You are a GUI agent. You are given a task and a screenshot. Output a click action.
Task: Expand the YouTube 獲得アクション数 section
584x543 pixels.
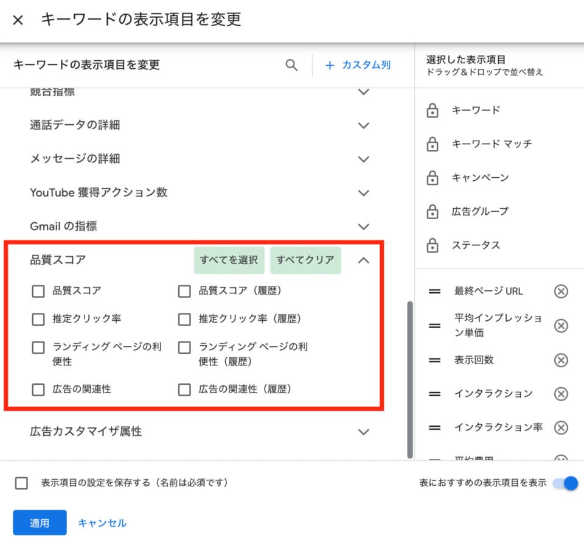tap(364, 193)
